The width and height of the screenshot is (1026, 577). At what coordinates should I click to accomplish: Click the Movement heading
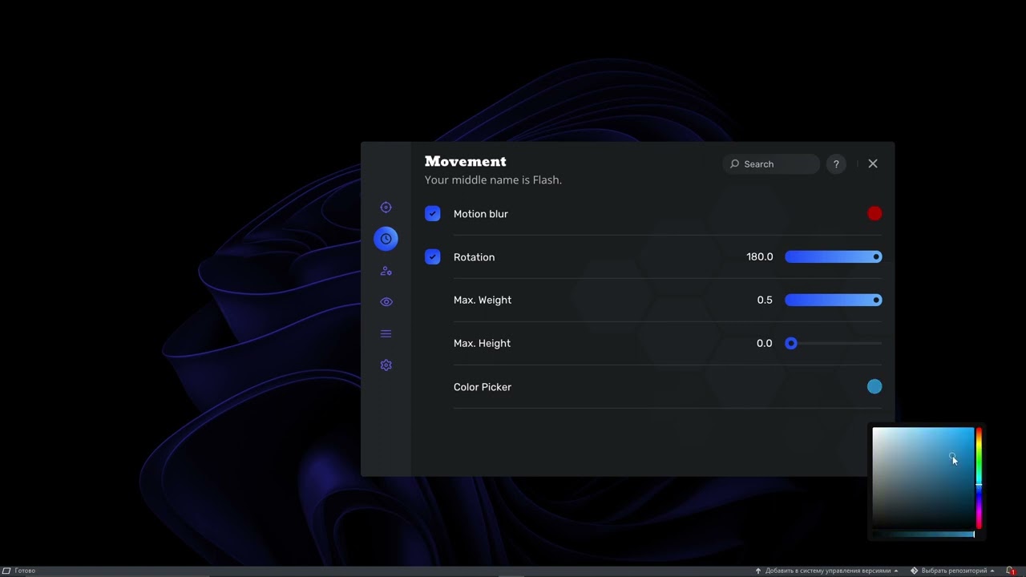(466, 162)
